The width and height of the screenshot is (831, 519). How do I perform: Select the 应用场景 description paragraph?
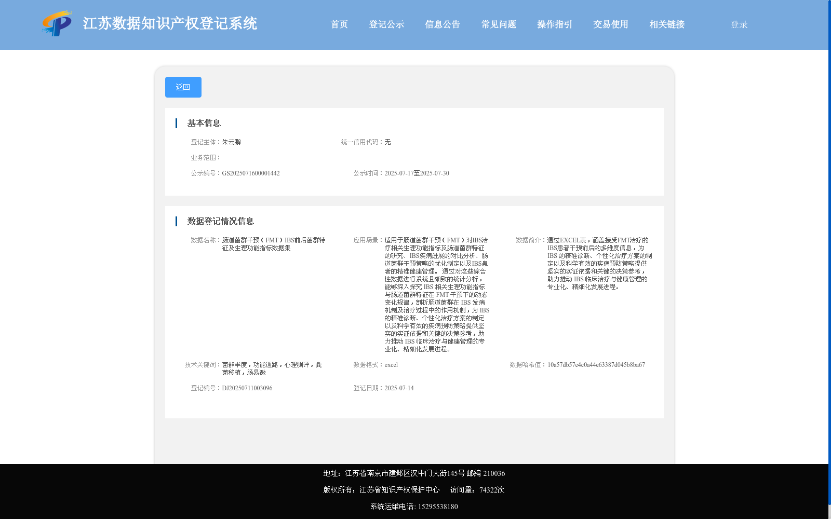click(437, 295)
